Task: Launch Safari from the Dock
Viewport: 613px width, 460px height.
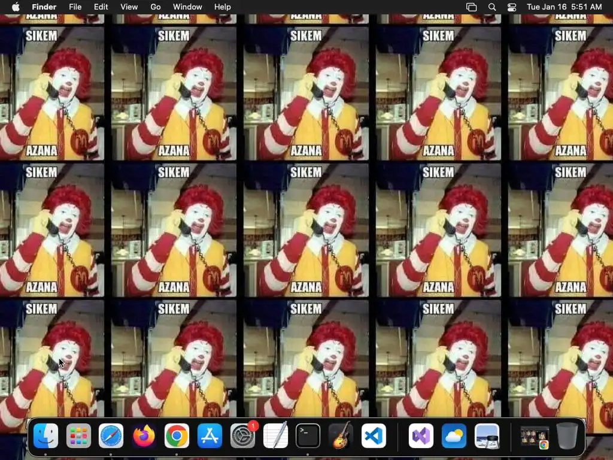Action: pyautogui.click(x=111, y=435)
